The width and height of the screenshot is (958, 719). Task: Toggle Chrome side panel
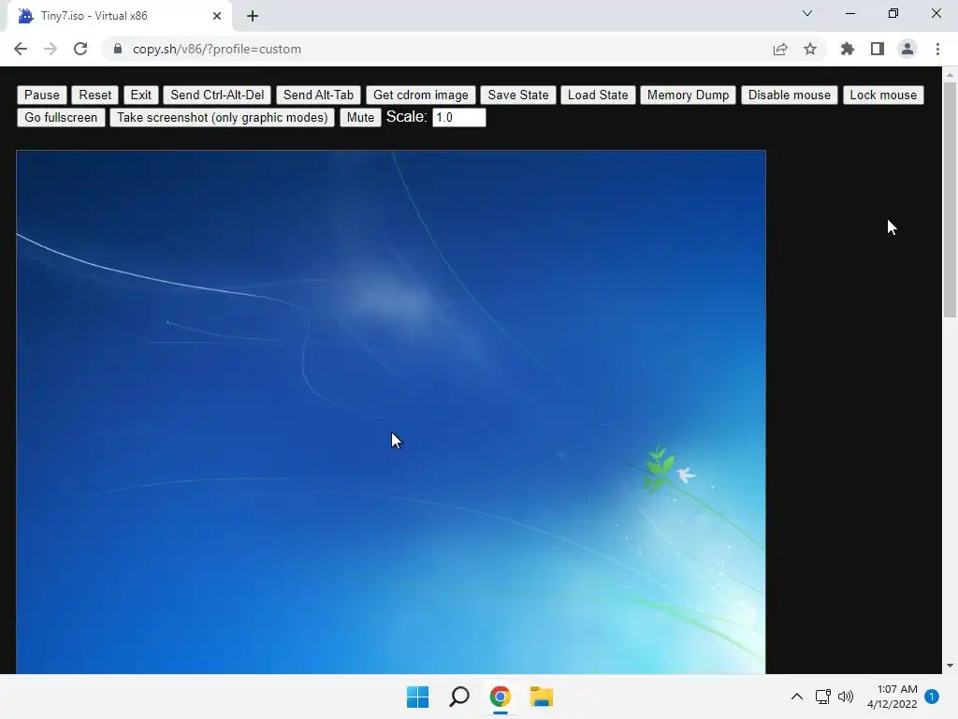pos(878,49)
